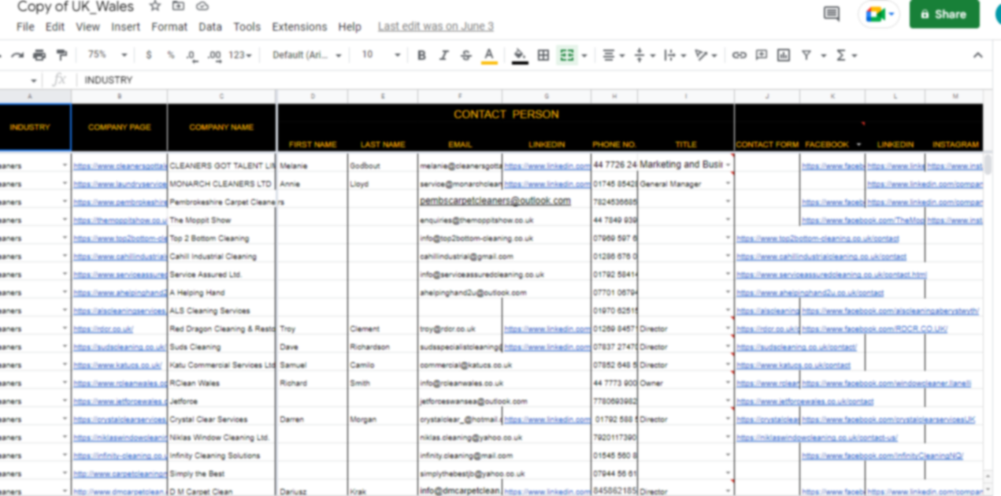The image size is (1001, 496).
Task: Click the formula bar showing INDUSTRY
Action: pyautogui.click(x=473, y=80)
